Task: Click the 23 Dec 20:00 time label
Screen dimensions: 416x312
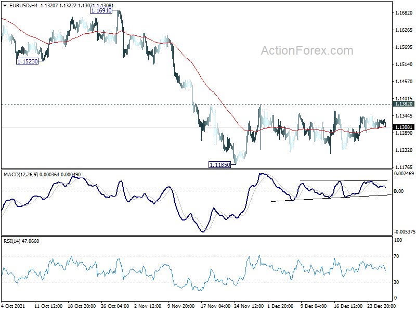Action: pos(381,306)
